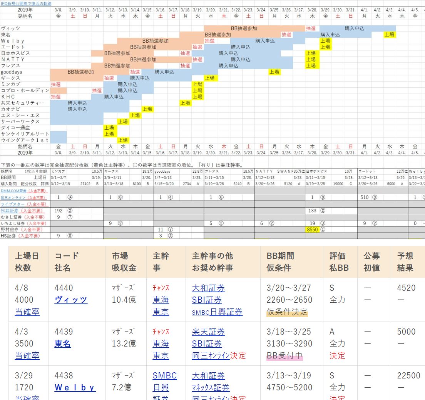Open the blue ヴィッツ company link
The image size is (425, 400).
click(71, 300)
